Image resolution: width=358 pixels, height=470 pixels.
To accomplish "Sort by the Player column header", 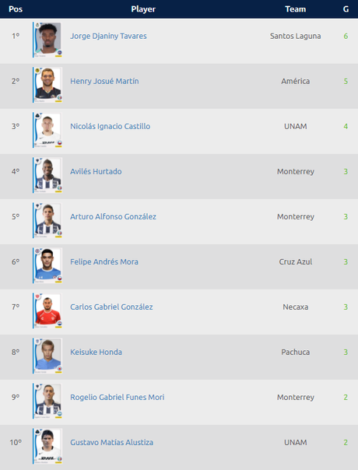I will (x=143, y=9).
